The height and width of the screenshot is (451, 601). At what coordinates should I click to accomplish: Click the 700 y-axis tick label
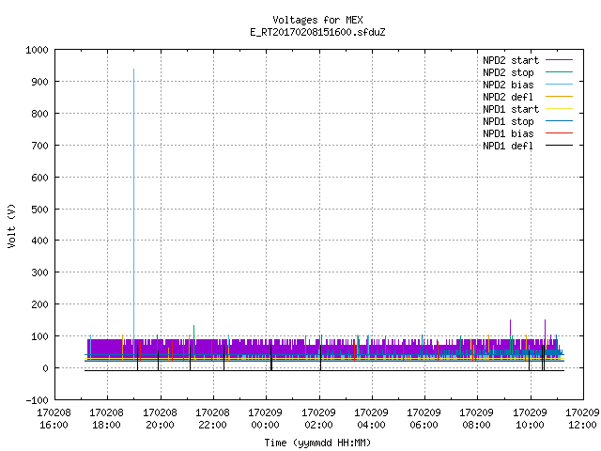pos(39,146)
